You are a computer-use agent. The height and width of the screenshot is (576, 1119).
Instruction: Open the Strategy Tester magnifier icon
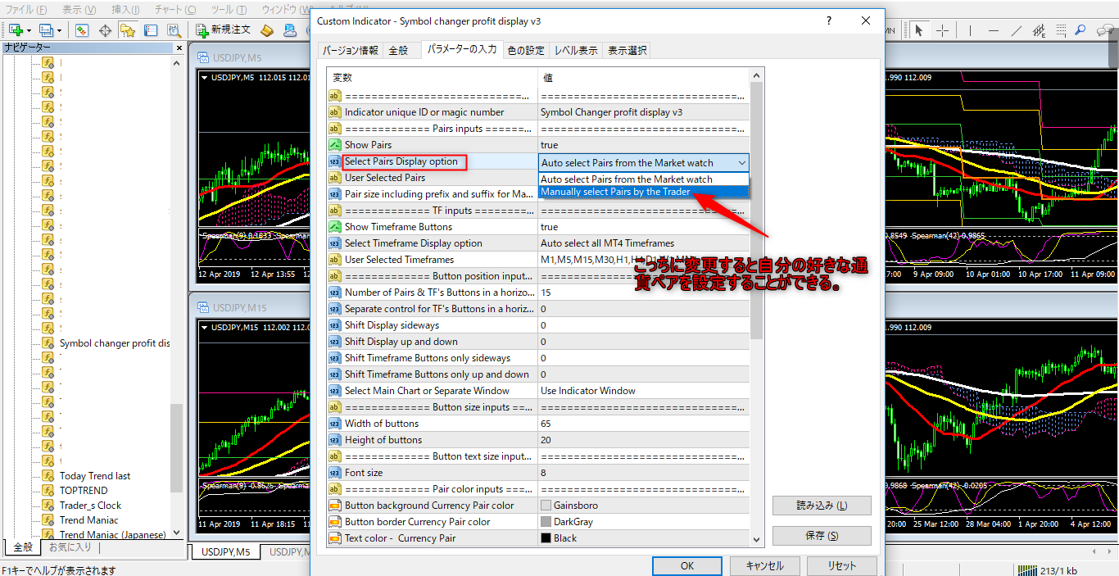coord(174,30)
